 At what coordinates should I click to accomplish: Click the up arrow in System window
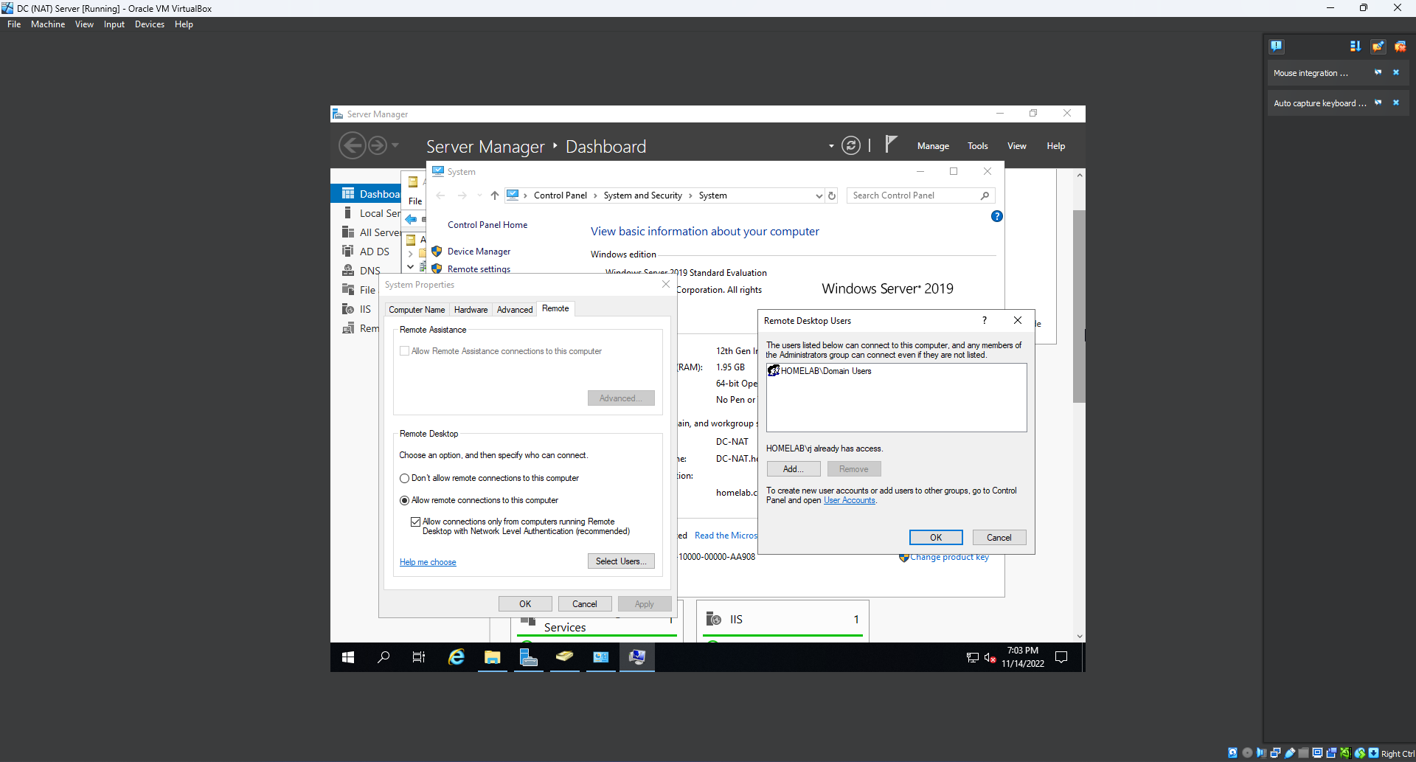495,195
